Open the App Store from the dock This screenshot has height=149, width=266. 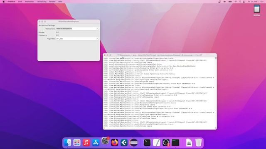pyautogui.click(x=96, y=142)
